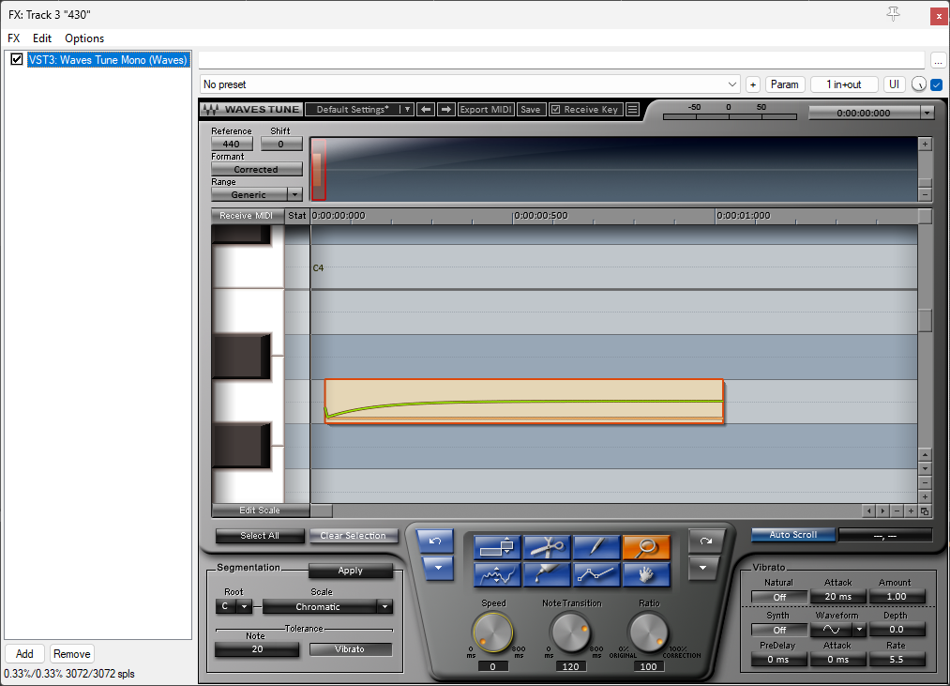
Task: Open the time display format dropdown
Action: (927, 113)
